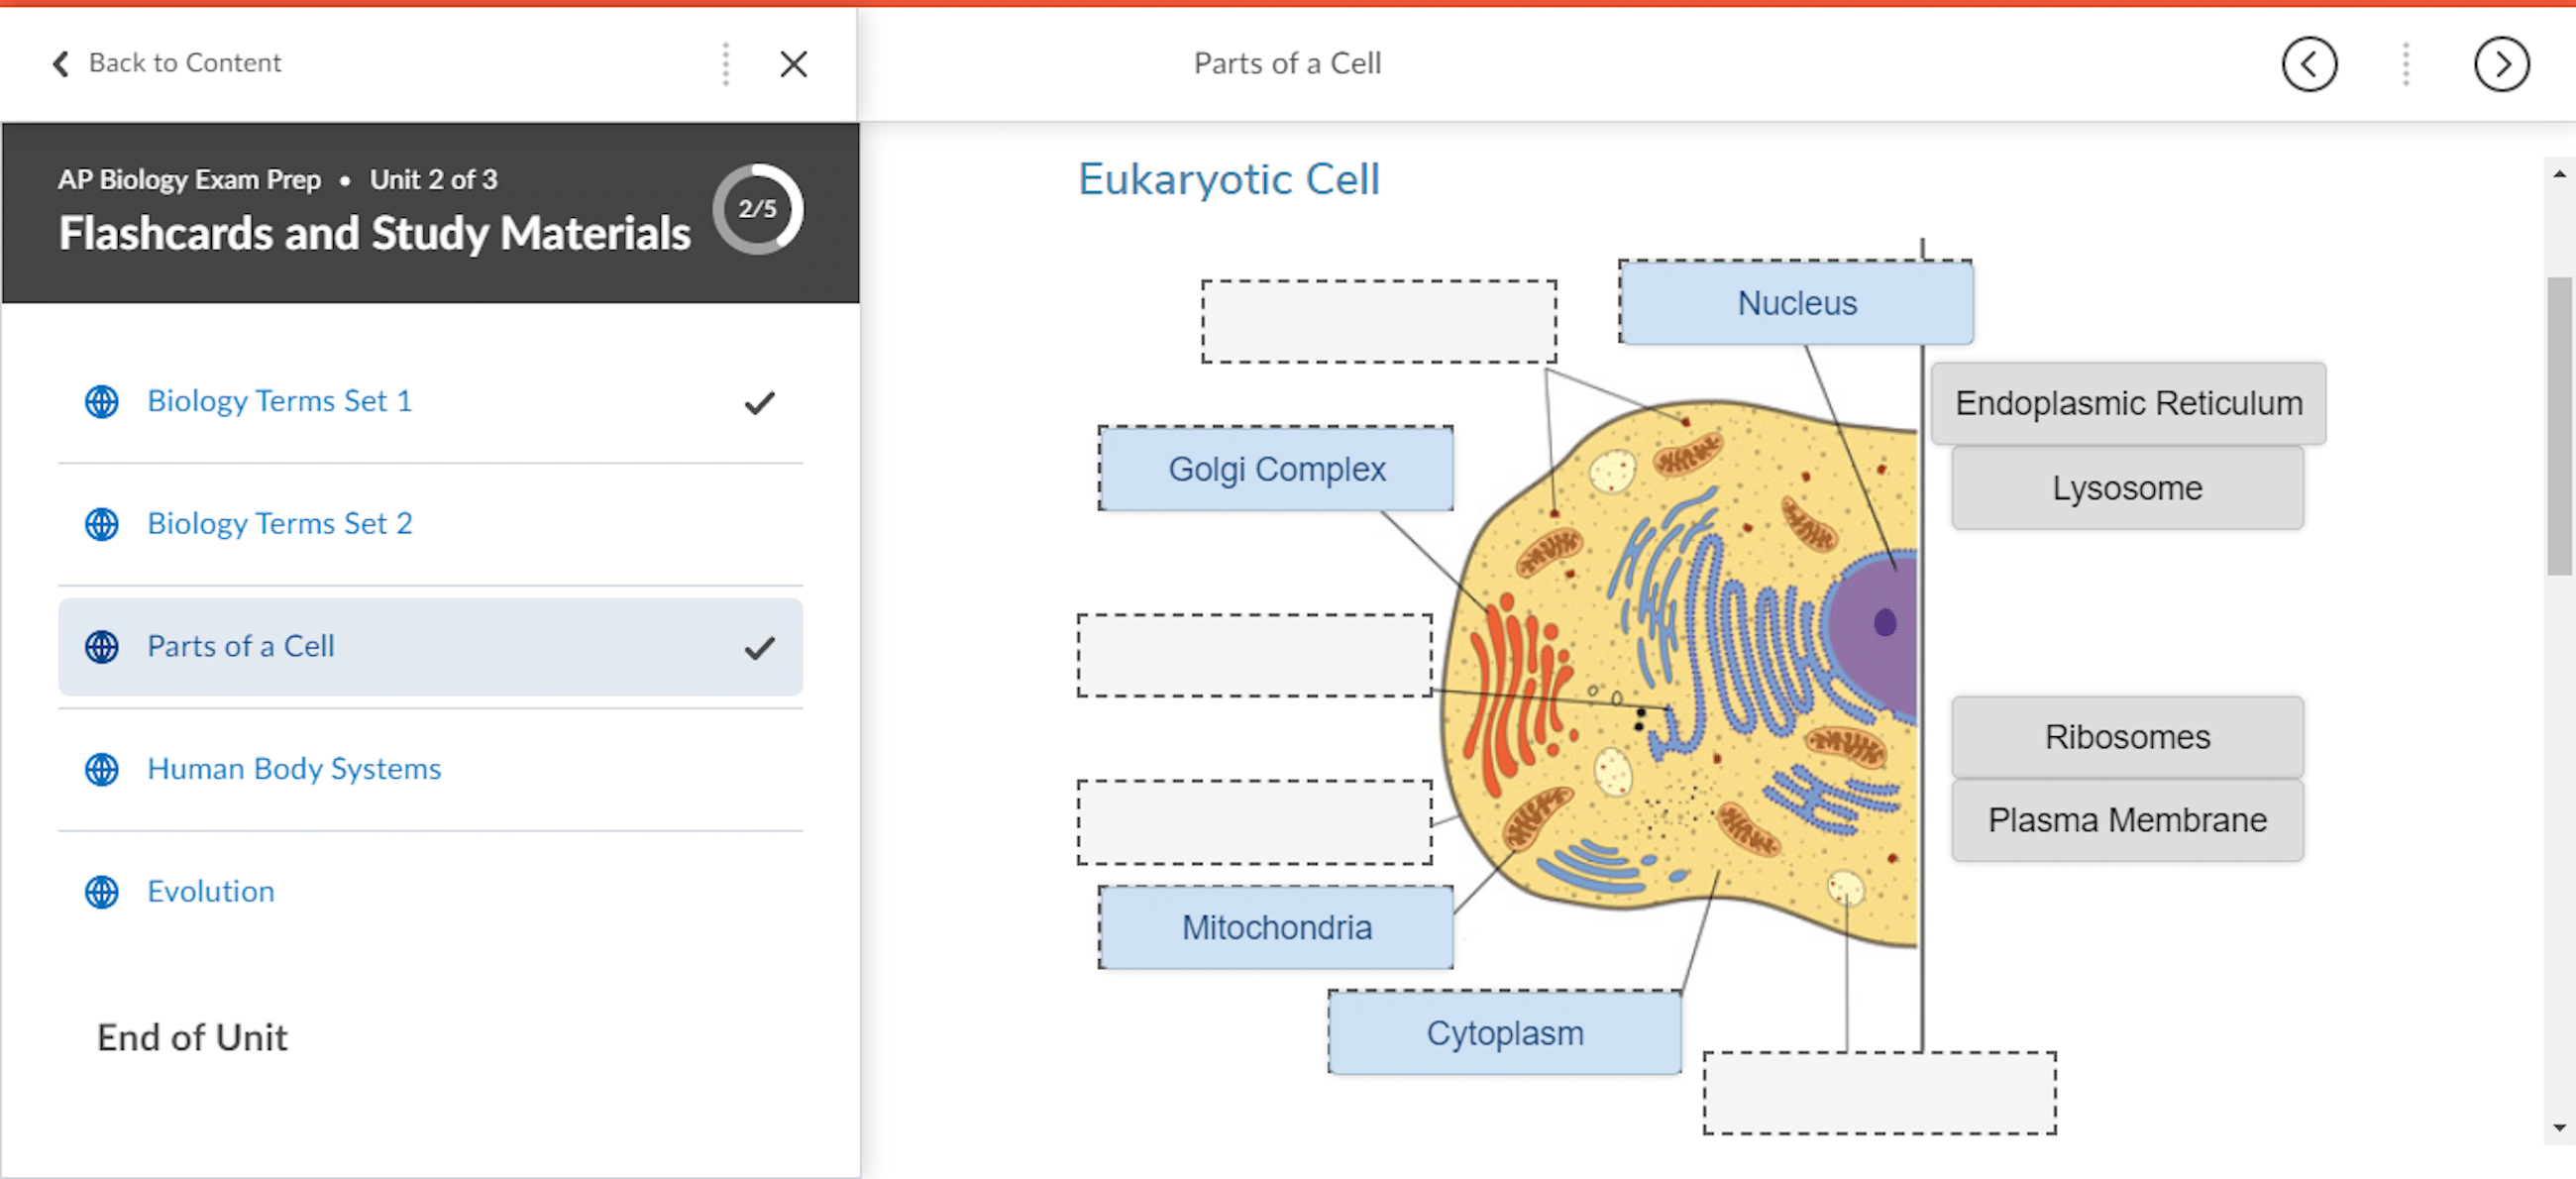Click the completion checkmark for Parts of a Cell

(x=759, y=647)
